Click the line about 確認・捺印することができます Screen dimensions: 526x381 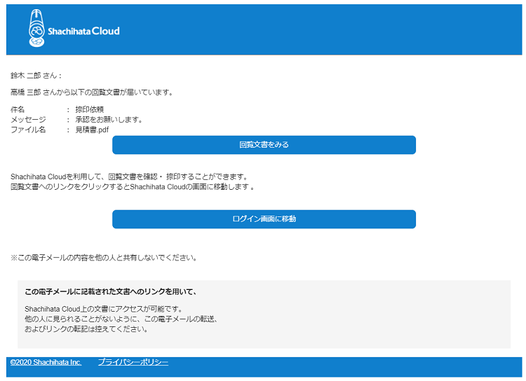tap(130, 176)
